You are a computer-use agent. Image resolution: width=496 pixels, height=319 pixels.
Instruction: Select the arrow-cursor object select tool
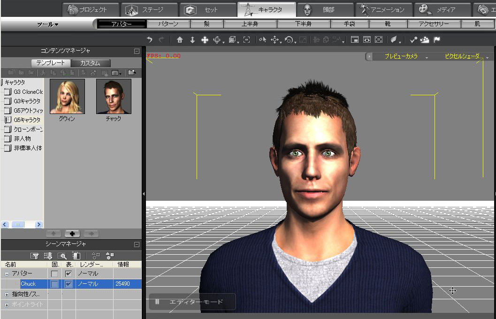(262, 40)
